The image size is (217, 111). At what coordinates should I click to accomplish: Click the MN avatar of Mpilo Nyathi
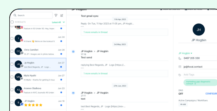[x=18, y=77]
